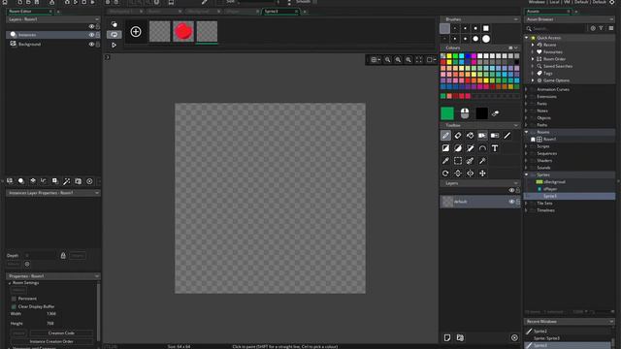The width and height of the screenshot is (621, 349).
Task: Collapse the Quick Access tree node
Action: tap(527, 38)
